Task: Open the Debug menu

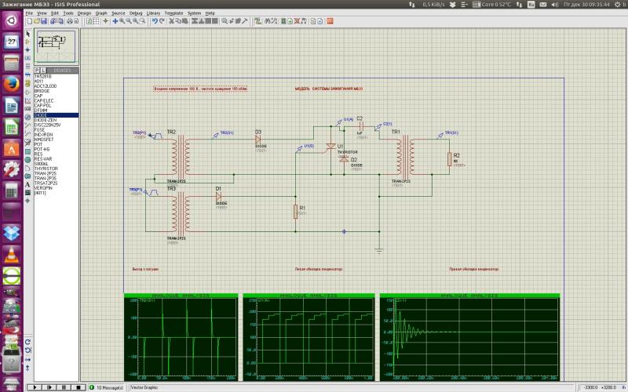Action: pyautogui.click(x=136, y=13)
